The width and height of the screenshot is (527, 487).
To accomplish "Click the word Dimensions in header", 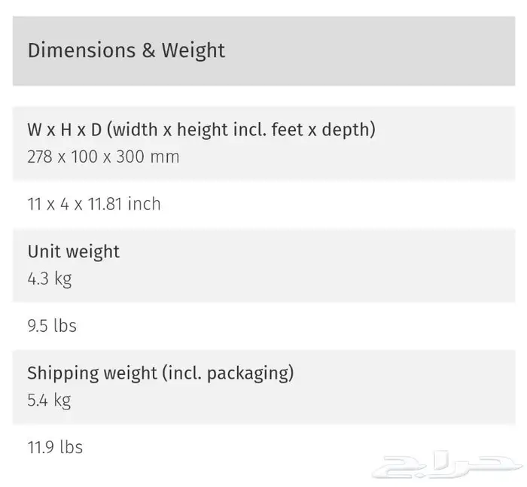I will (81, 50).
